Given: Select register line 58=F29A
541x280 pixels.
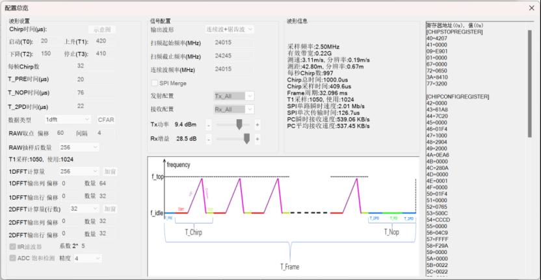Looking at the screenshot, I should (438, 246).
